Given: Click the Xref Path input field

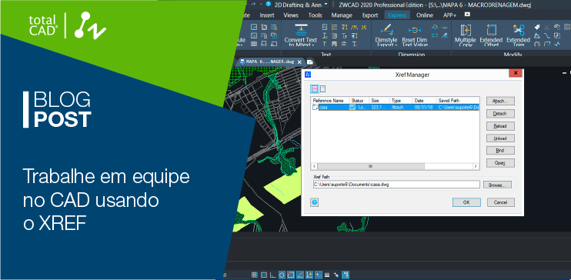Looking at the screenshot, I should point(396,185).
